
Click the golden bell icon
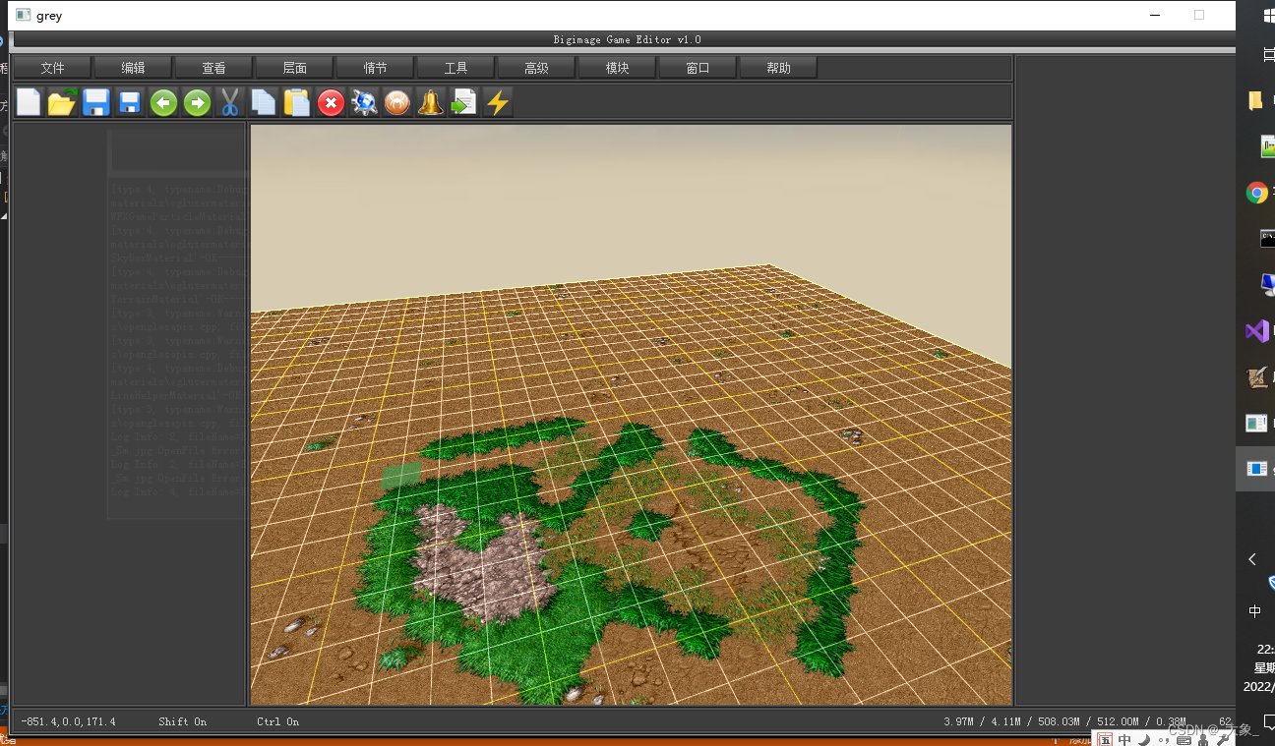(x=431, y=102)
